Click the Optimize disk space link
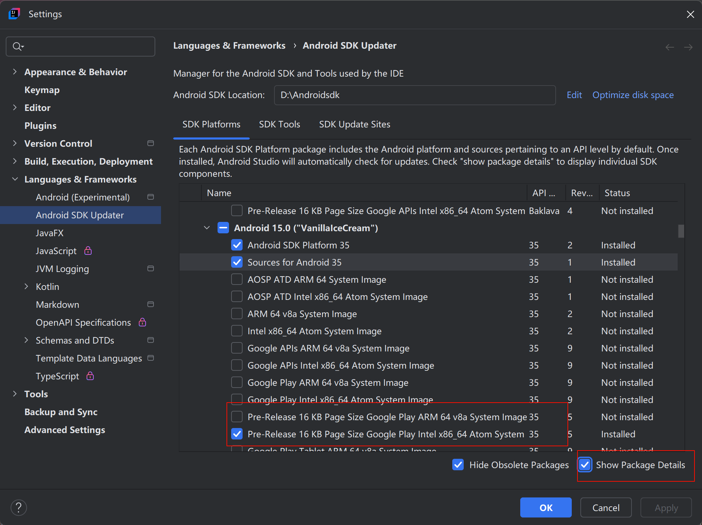This screenshot has width=702, height=525. [x=633, y=95]
